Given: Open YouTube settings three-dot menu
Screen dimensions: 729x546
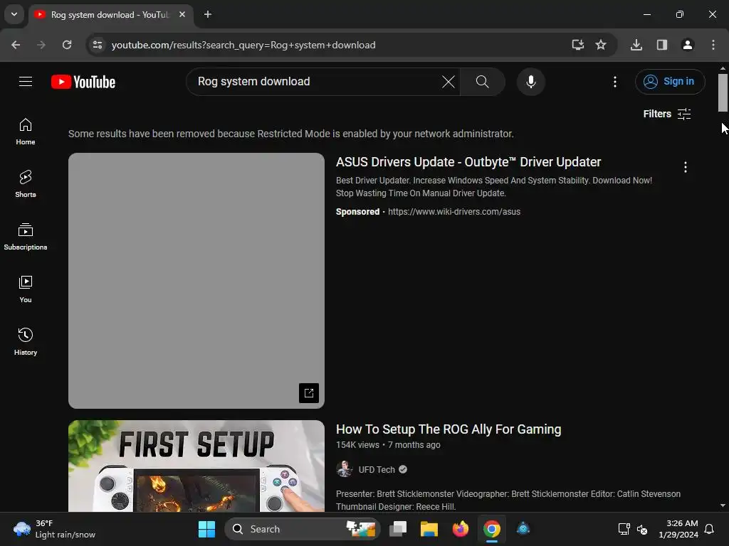Looking at the screenshot, I should 614,82.
